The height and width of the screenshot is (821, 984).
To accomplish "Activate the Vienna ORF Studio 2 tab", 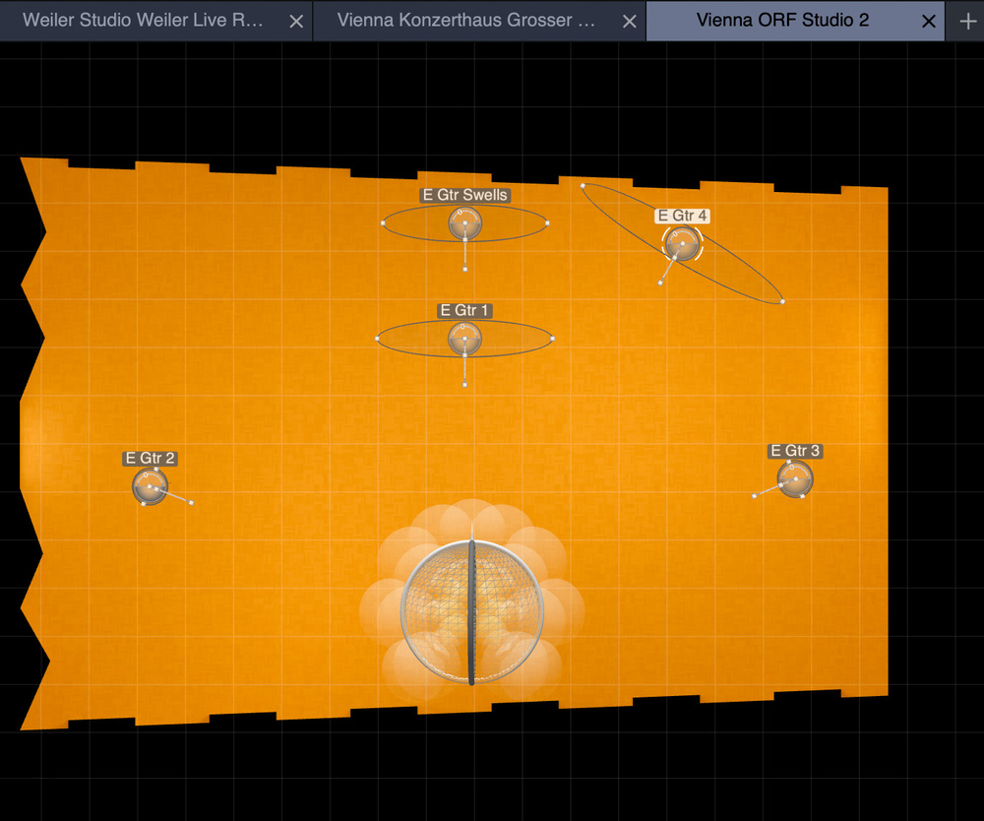I will click(x=782, y=21).
